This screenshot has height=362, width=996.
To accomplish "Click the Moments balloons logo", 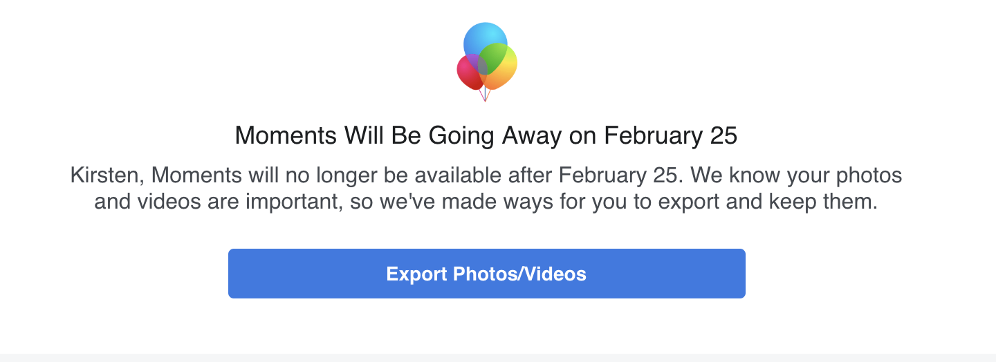I will coord(486,62).
